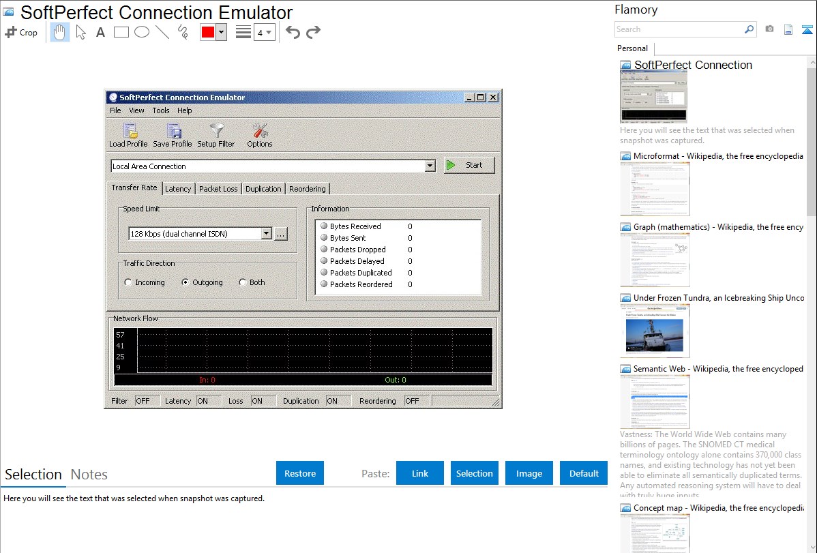Open the Packet Loss tab
The image size is (817, 553).
click(218, 189)
